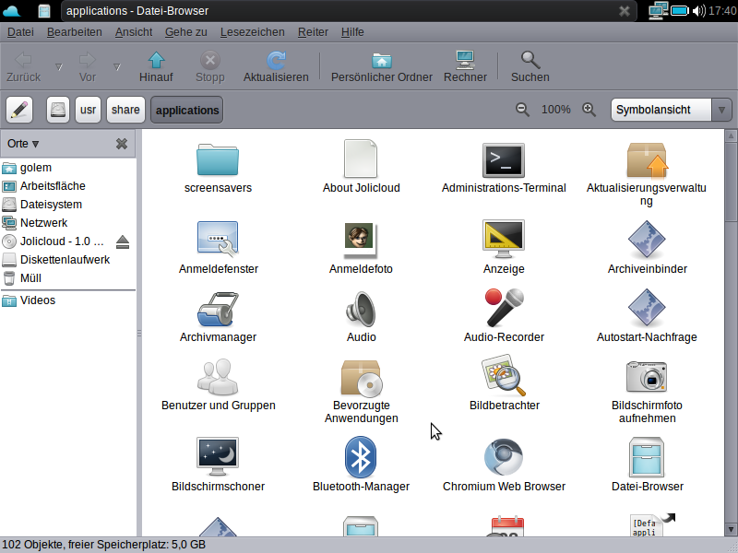Click the usr path breadcrumb button
The image size is (738, 553).
click(88, 110)
